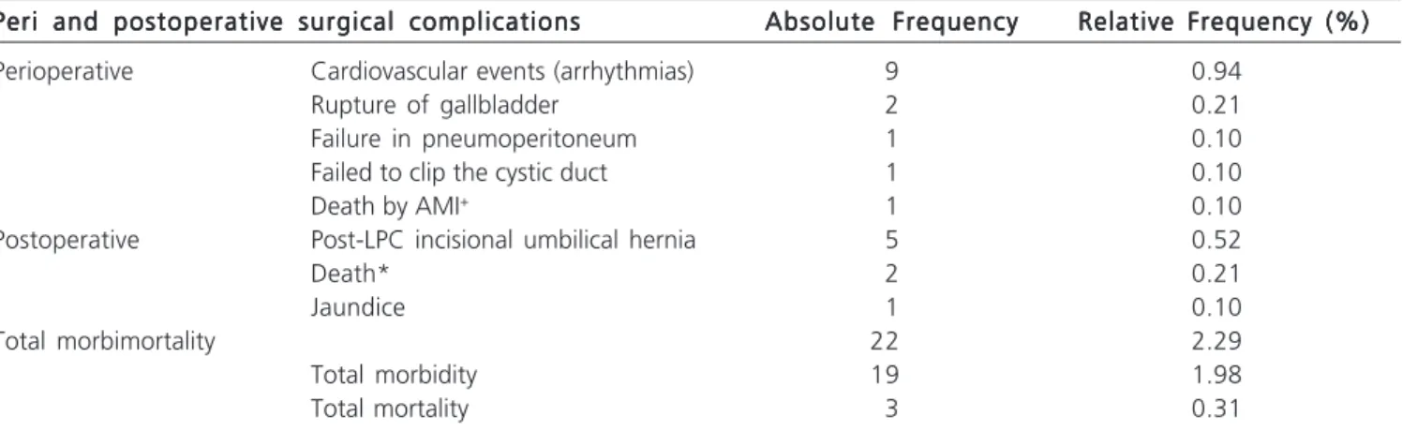Viewport: 1402px width, 431px height.
Task: Click the total morbidity count 19
Action: click(x=889, y=375)
